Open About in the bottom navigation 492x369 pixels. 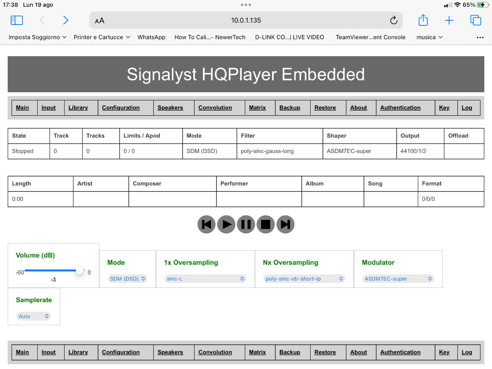(359, 352)
